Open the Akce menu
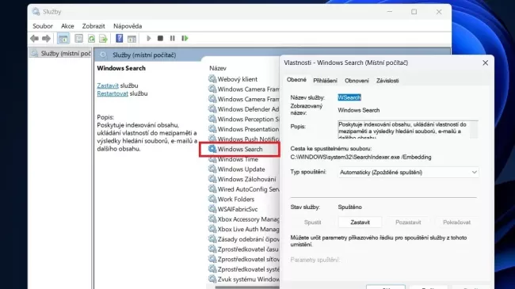The width and height of the screenshot is (515, 289). coord(67,26)
